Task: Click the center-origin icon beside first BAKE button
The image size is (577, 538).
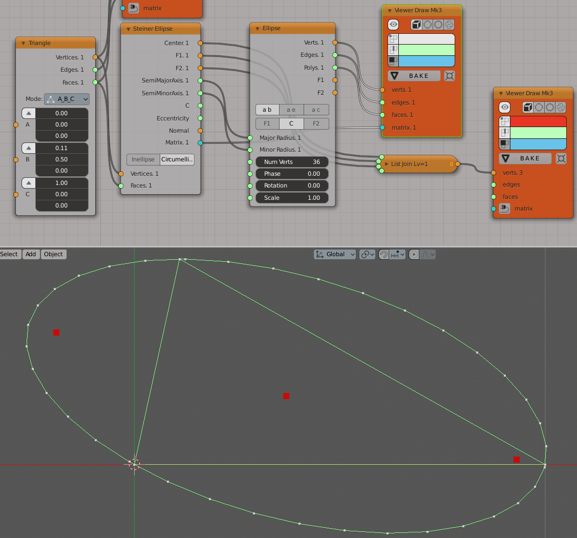Action: [x=449, y=76]
